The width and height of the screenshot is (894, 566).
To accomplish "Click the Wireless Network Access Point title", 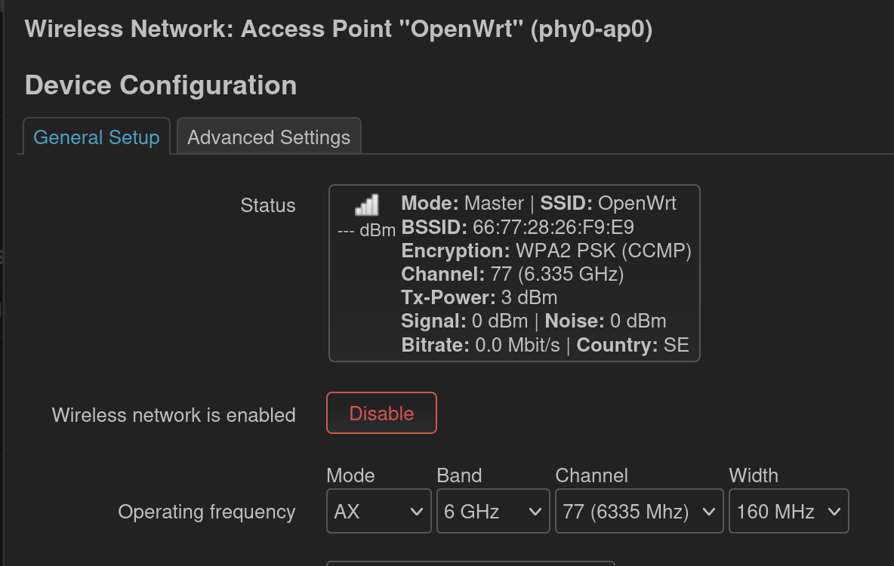I will [x=339, y=29].
